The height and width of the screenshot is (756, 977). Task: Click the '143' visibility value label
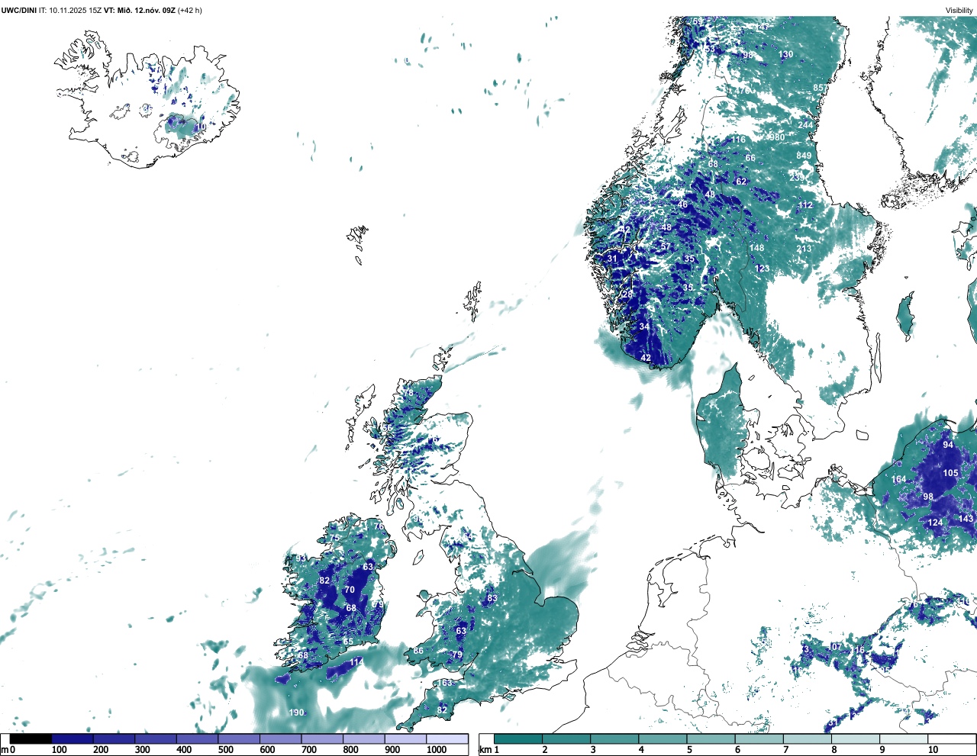[966, 519]
